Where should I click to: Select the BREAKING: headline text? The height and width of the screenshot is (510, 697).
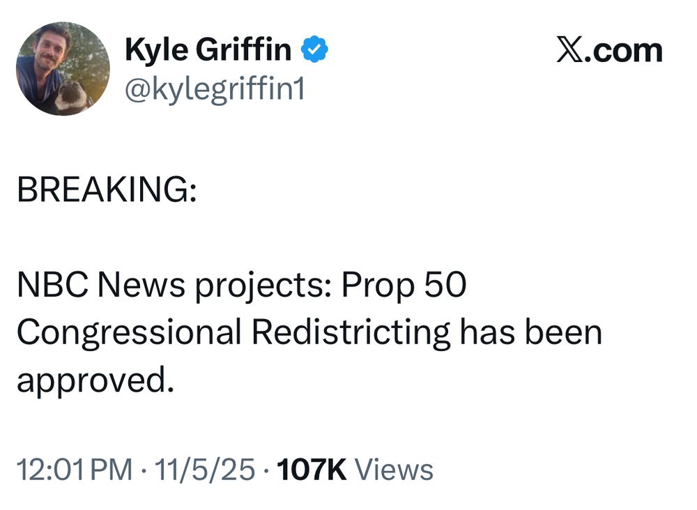pos(107,190)
